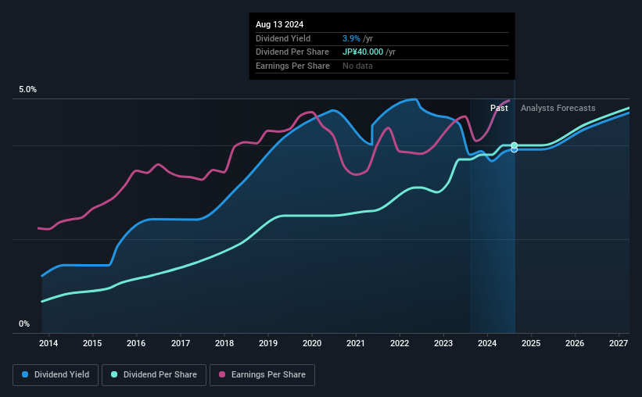This screenshot has width=642, height=397.
Task: Click the Analysts Forecasts label
Action: 558,108
